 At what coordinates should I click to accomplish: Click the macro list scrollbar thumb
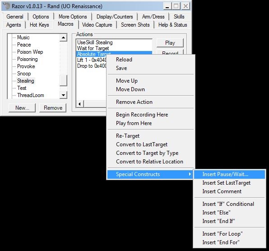[x=63, y=80]
